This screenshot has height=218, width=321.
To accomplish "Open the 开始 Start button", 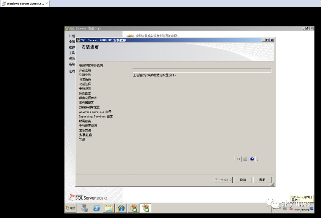I will (x=71, y=208).
